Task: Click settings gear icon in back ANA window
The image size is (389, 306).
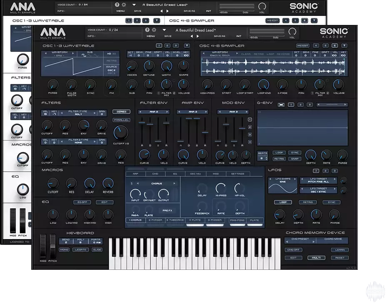Action: tap(124, 5)
